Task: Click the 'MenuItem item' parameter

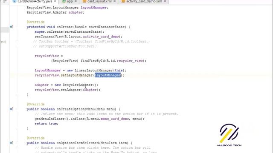Action: pos(114,143)
